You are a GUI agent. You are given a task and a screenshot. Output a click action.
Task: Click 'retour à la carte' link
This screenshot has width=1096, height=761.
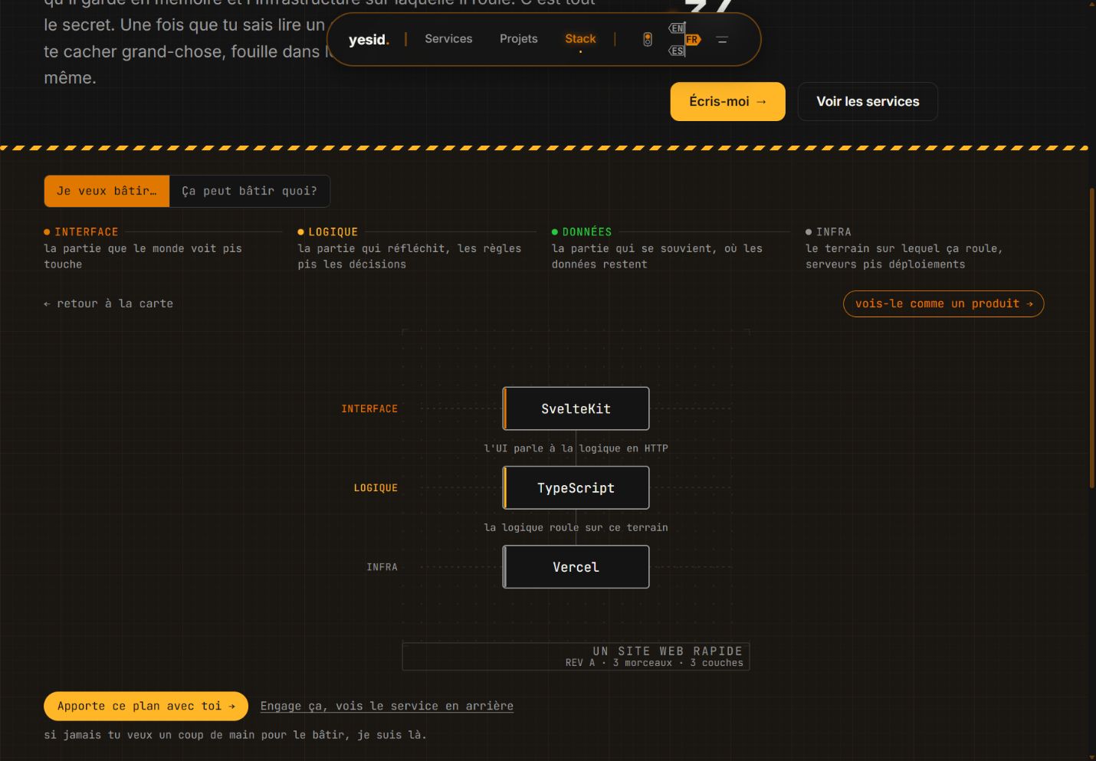click(x=108, y=303)
